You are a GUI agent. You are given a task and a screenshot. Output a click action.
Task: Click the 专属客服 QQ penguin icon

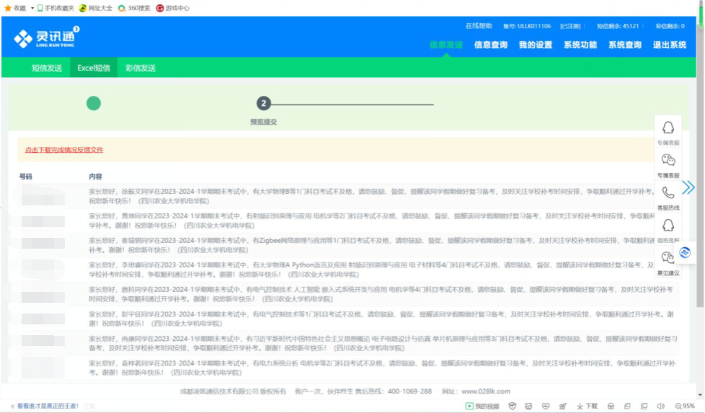click(668, 128)
